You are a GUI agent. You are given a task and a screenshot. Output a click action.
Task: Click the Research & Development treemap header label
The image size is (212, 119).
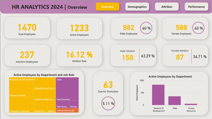click(x=22, y=80)
